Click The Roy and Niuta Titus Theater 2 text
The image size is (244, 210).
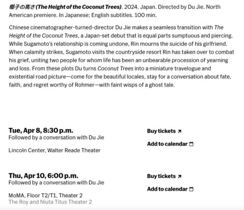click(x=50, y=202)
